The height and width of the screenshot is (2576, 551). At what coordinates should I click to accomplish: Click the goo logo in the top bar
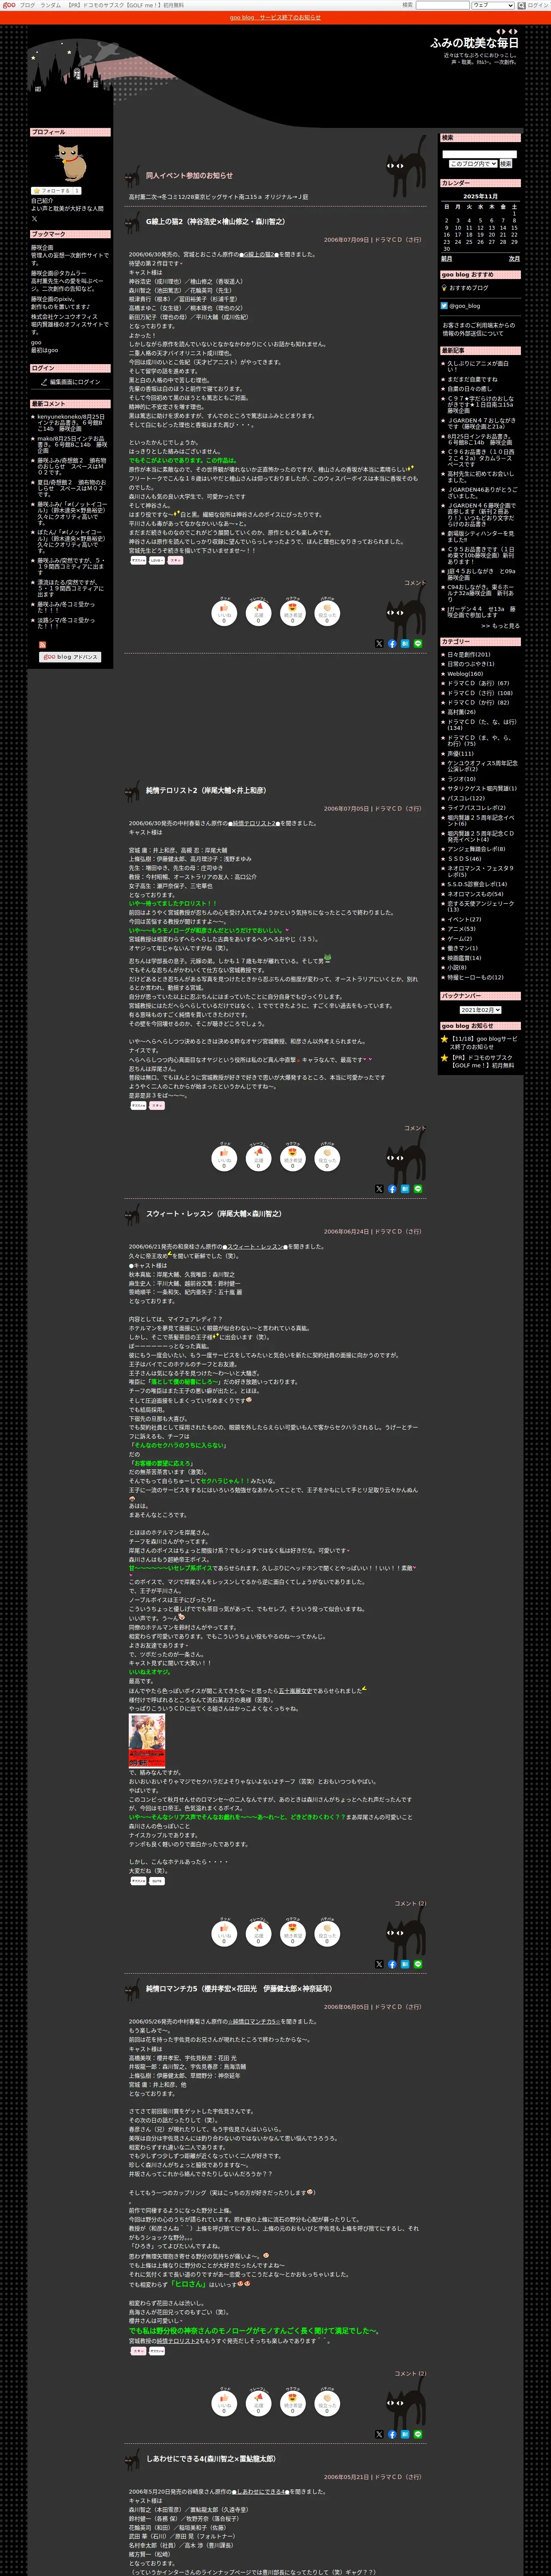pos(9,5)
